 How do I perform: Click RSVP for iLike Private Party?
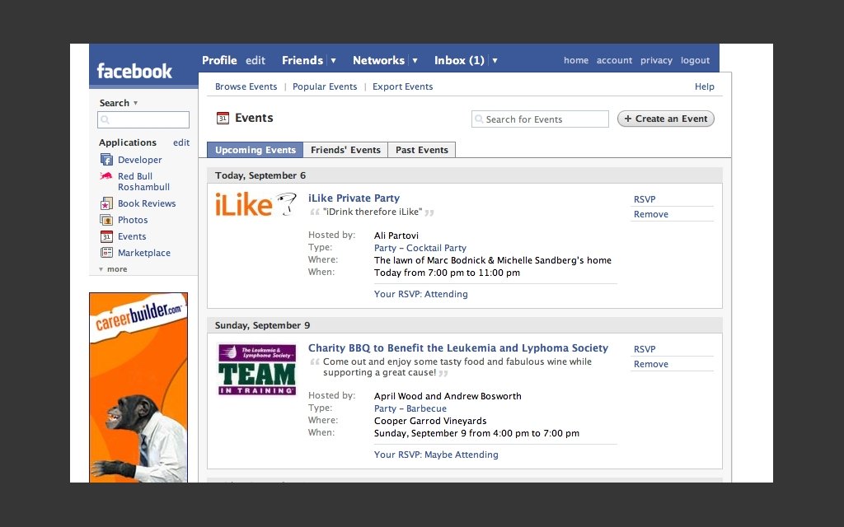click(x=645, y=199)
